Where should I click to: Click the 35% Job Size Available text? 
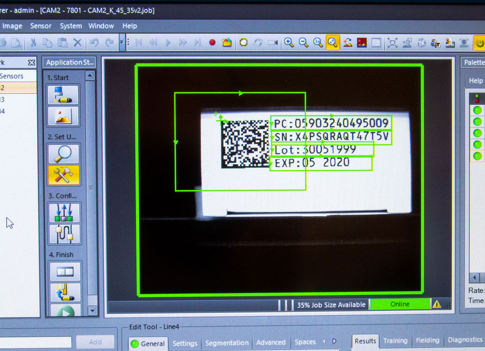tap(331, 305)
